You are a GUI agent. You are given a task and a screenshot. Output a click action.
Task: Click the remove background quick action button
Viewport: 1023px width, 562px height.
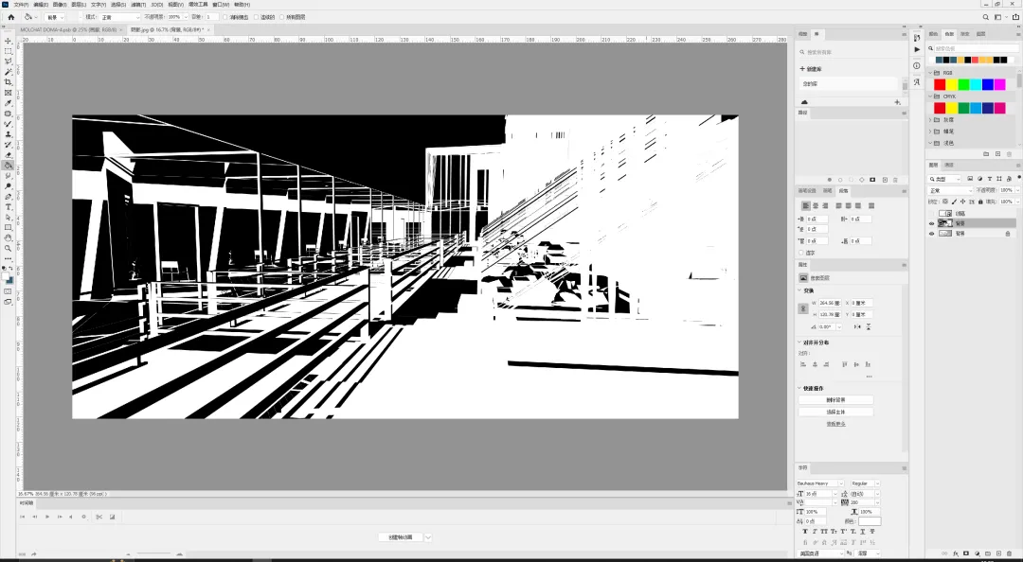(835, 399)
